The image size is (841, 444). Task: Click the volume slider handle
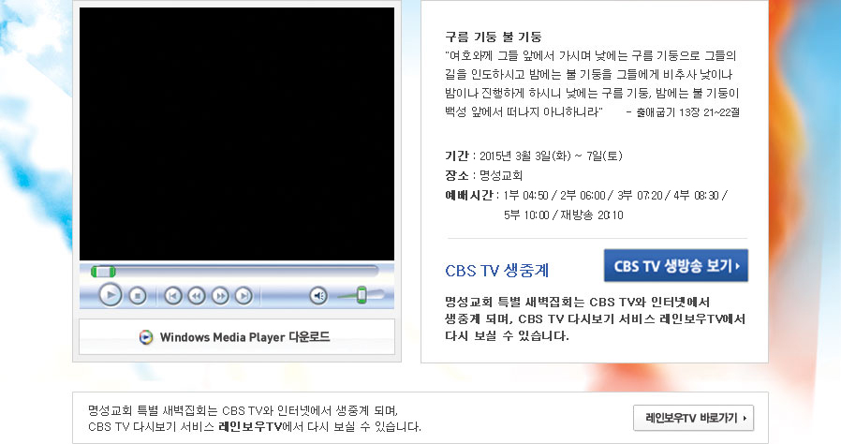pos(362,295)
